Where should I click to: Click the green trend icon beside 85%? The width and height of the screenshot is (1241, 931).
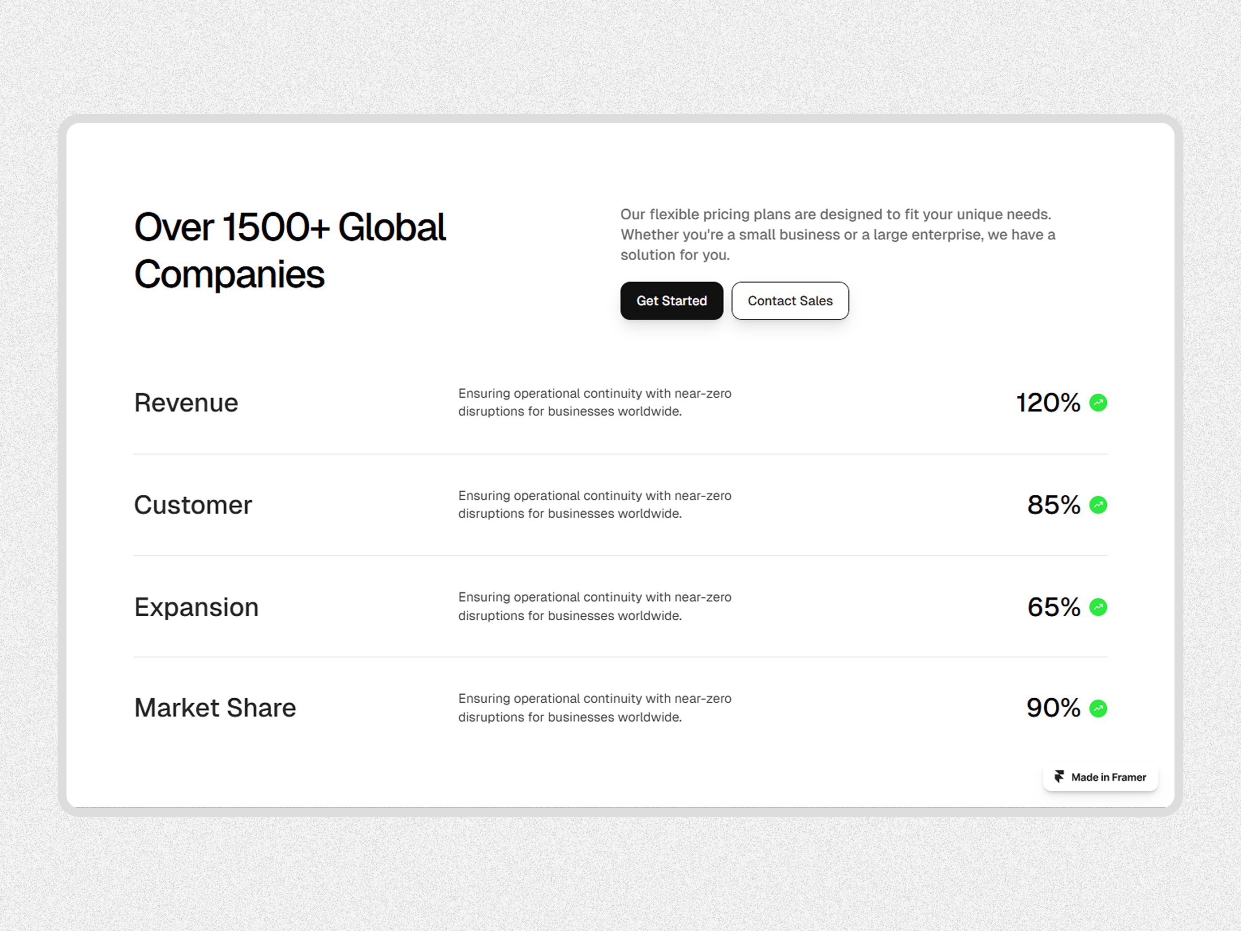point(1098,505)
